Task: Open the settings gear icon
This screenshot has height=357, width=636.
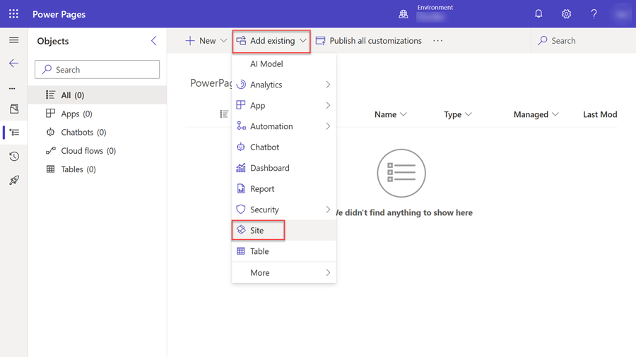Action: click(x=566, y=14)
